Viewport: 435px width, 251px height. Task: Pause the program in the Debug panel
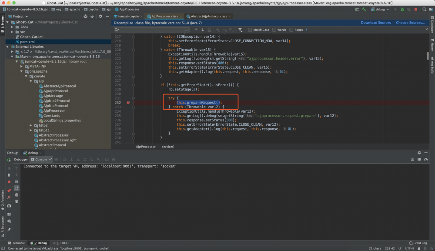[x=9, y=175]
